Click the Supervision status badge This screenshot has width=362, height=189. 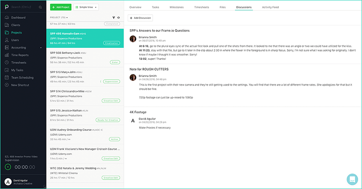(x=112, y=81)
